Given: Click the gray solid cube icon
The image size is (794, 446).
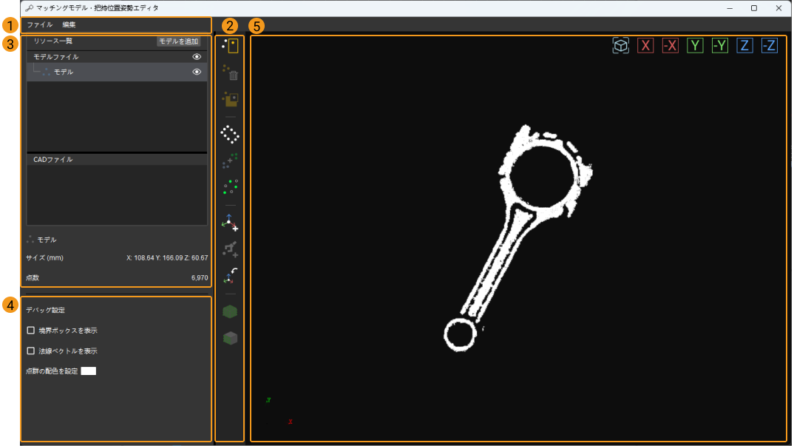Looking at the screenshot, I should click(x=231, y=338).
